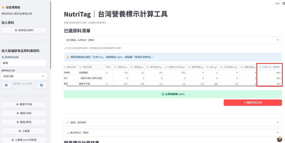Screen dimensions: 285x143
Task: Add ingredient 雞蛋(黃殼)
Action: (x=24, y=122)
